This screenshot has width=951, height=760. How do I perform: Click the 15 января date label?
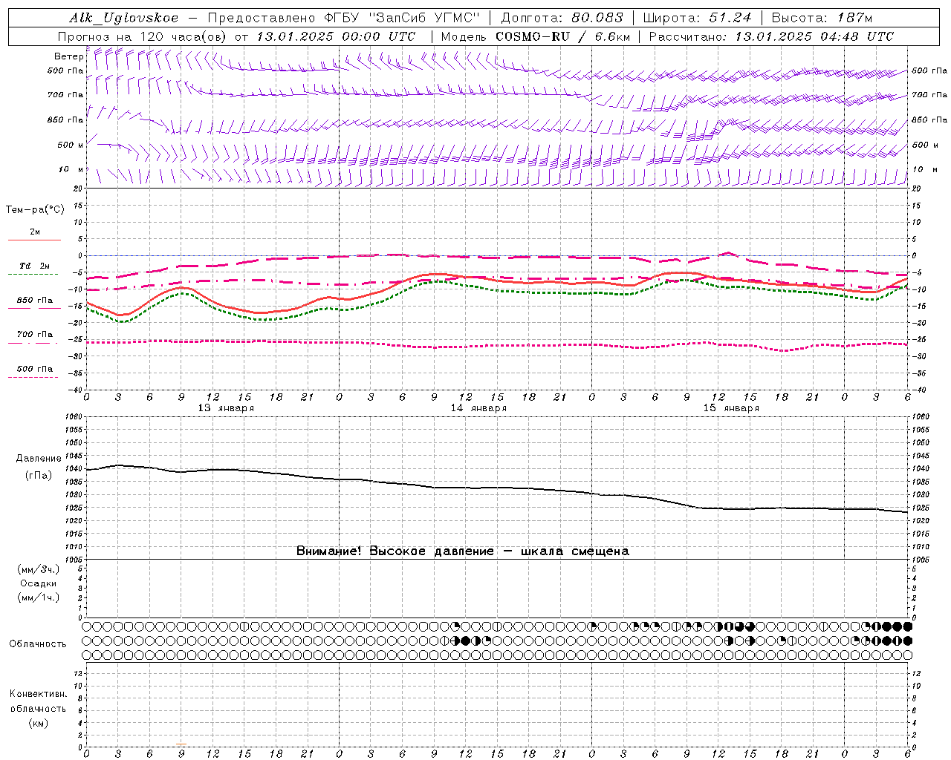pos(731,408)
